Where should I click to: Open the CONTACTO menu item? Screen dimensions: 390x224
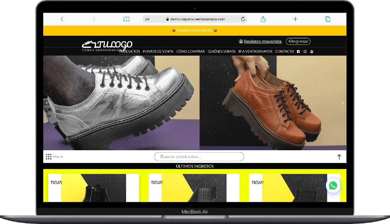coord(284,51)
